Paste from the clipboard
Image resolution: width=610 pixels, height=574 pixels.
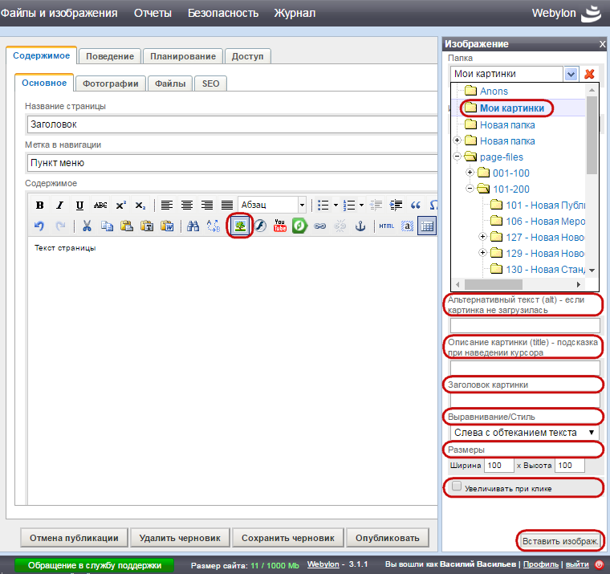point(127,226)
